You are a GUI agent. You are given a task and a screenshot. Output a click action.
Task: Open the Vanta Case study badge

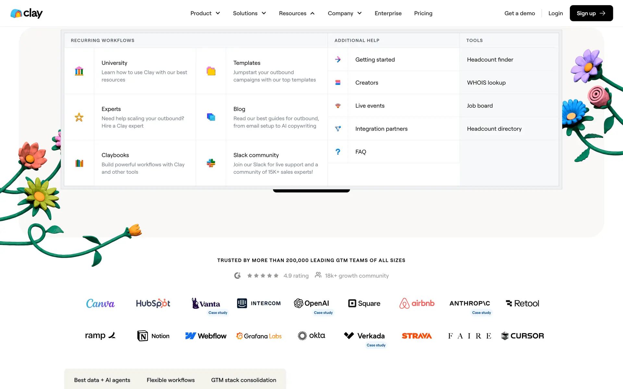[x=218, y=313]
